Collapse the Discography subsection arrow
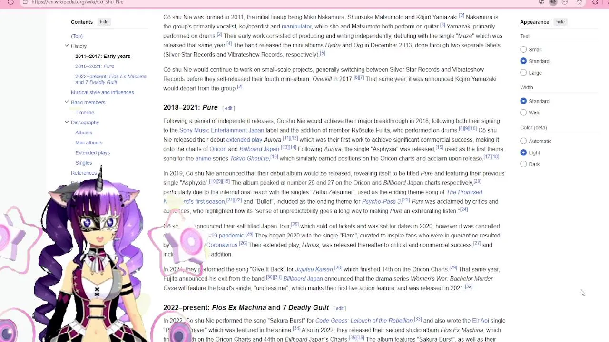 click(67, 122)
